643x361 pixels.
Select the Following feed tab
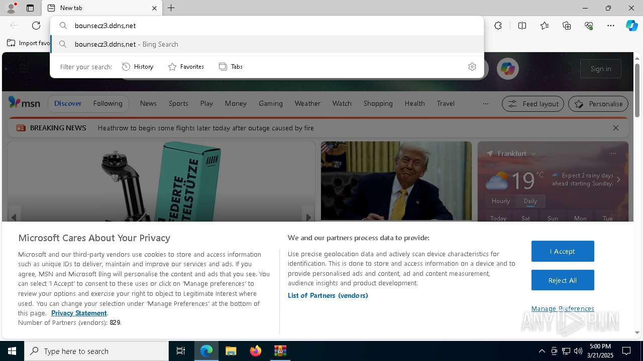(108, 103)
